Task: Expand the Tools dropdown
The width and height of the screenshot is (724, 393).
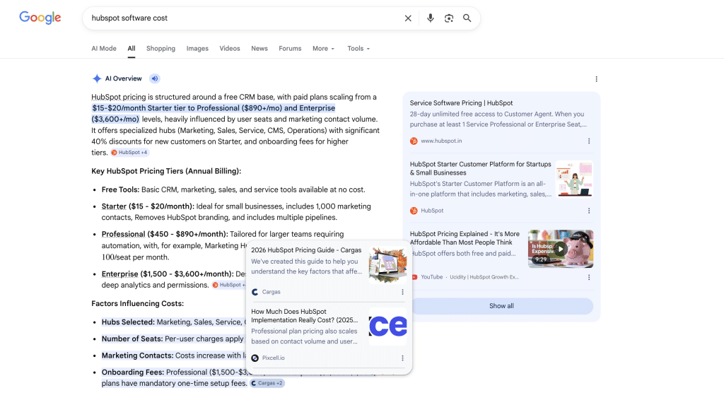Action: pos(358,49)
